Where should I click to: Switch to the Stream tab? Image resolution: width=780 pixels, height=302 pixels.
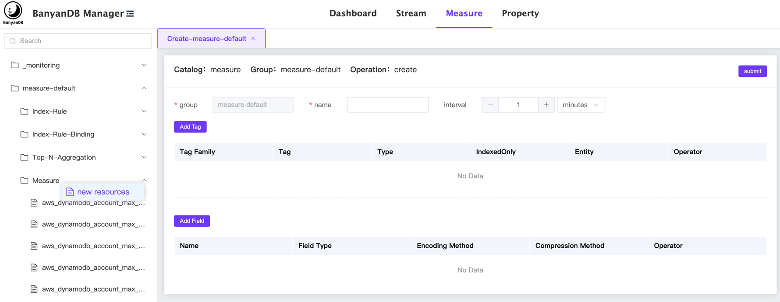[411, 14]
